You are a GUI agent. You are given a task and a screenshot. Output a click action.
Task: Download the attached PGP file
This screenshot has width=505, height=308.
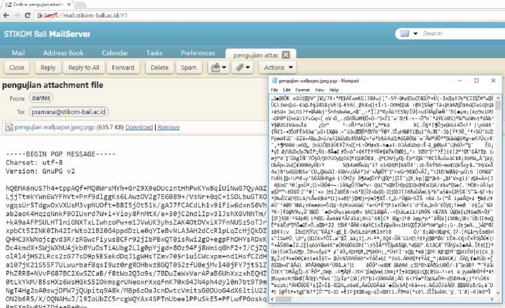[139, 127]
